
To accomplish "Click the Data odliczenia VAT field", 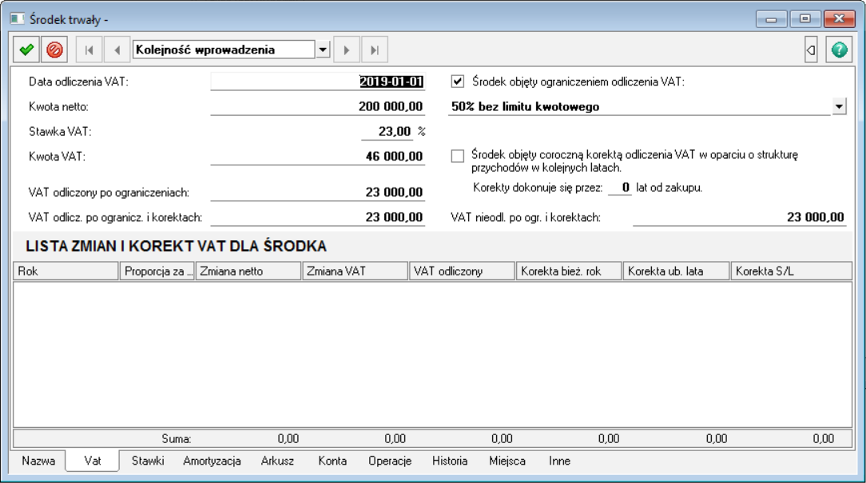I will pyautogui.click(x=318, y=81).
